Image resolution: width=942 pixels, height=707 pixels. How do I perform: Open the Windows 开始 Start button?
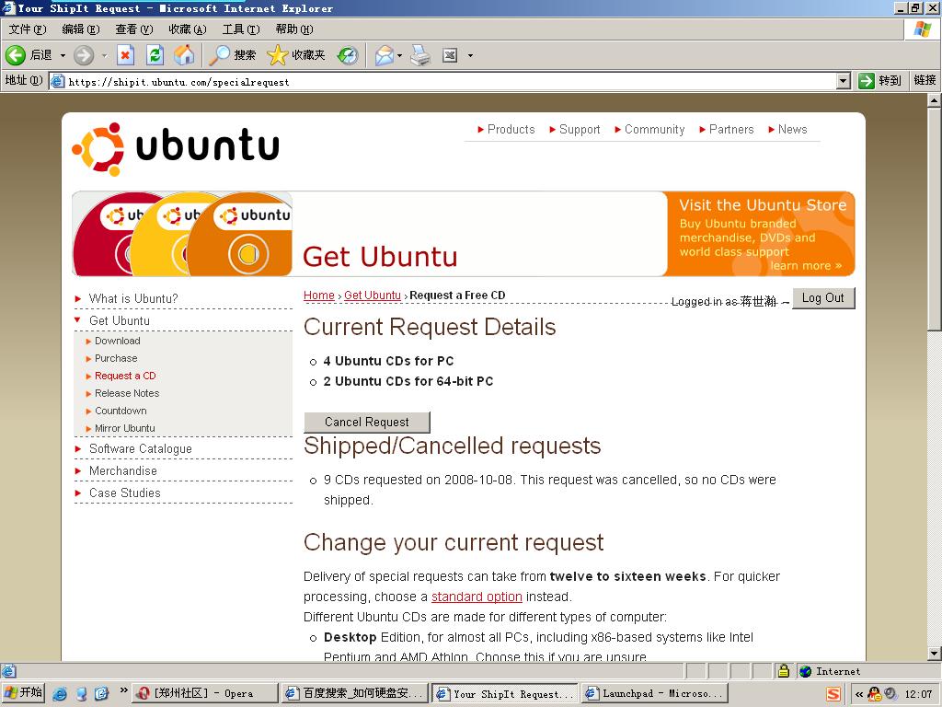(23, 692)
